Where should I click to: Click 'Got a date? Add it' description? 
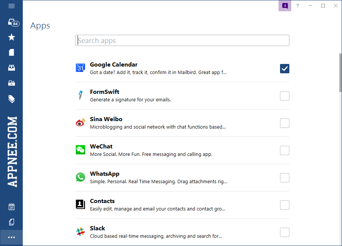coord(158,73)
